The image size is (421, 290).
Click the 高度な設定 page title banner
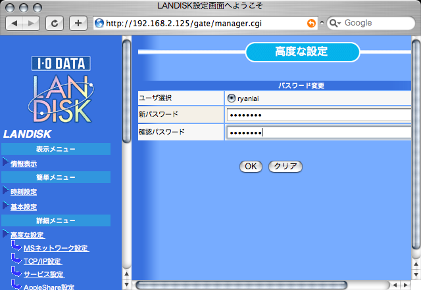click(x=303, y=52)
